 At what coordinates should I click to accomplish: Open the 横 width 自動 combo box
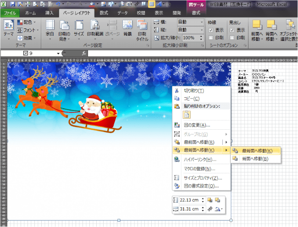[191, 22]
